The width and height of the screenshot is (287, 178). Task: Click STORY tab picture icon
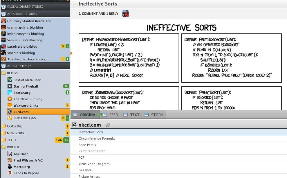tap(147, 115)
